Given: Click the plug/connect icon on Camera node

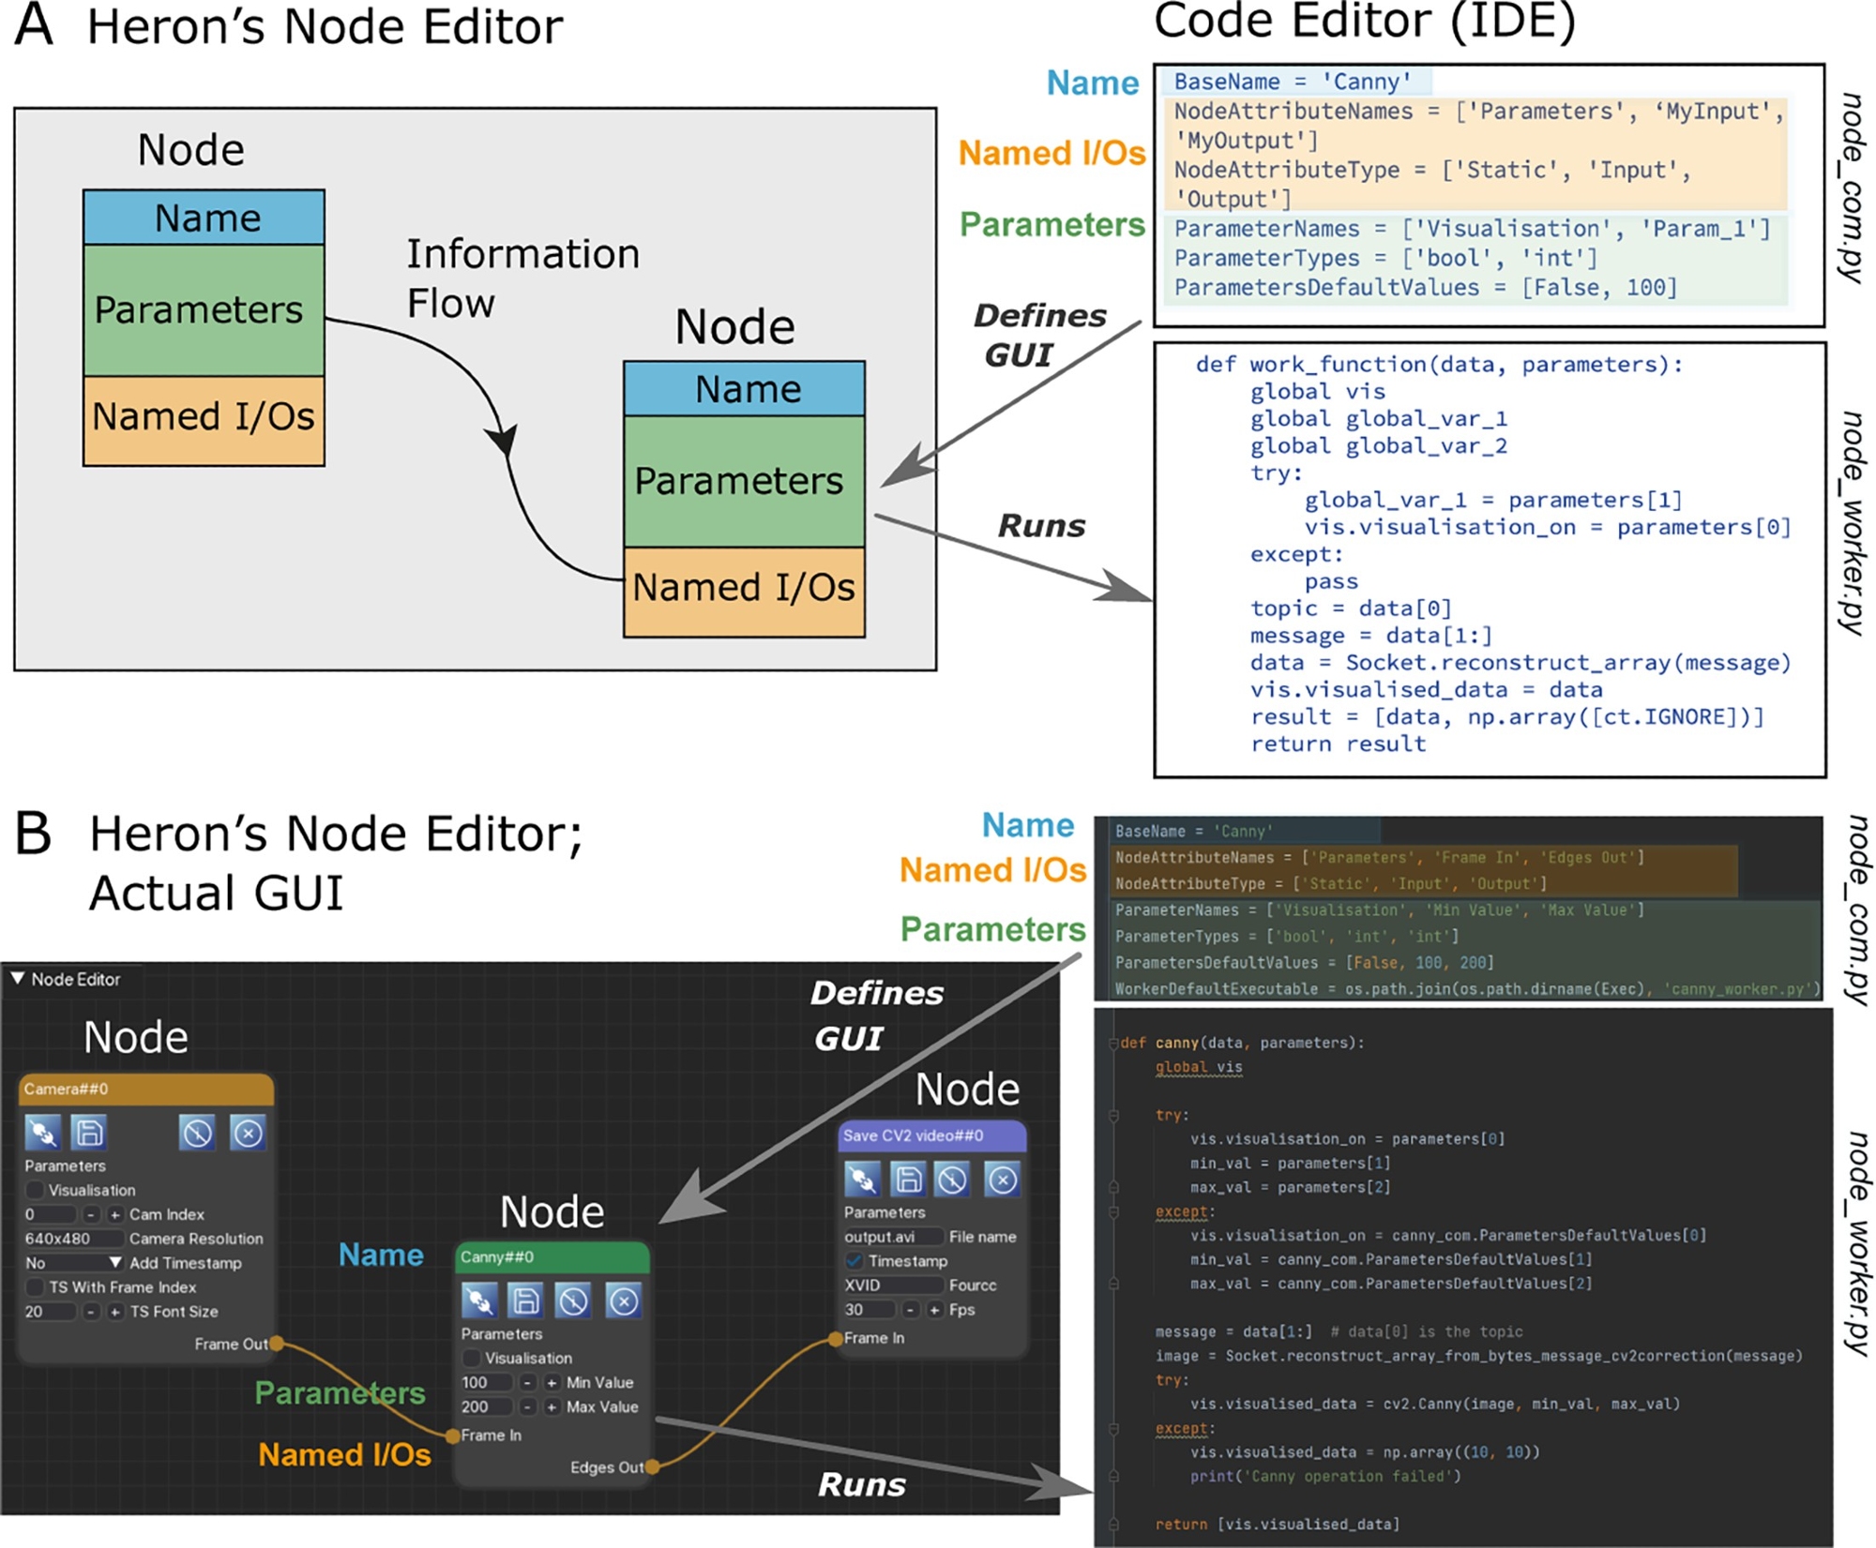Looking at the screenshot, I should click(x=42, y=1133).
